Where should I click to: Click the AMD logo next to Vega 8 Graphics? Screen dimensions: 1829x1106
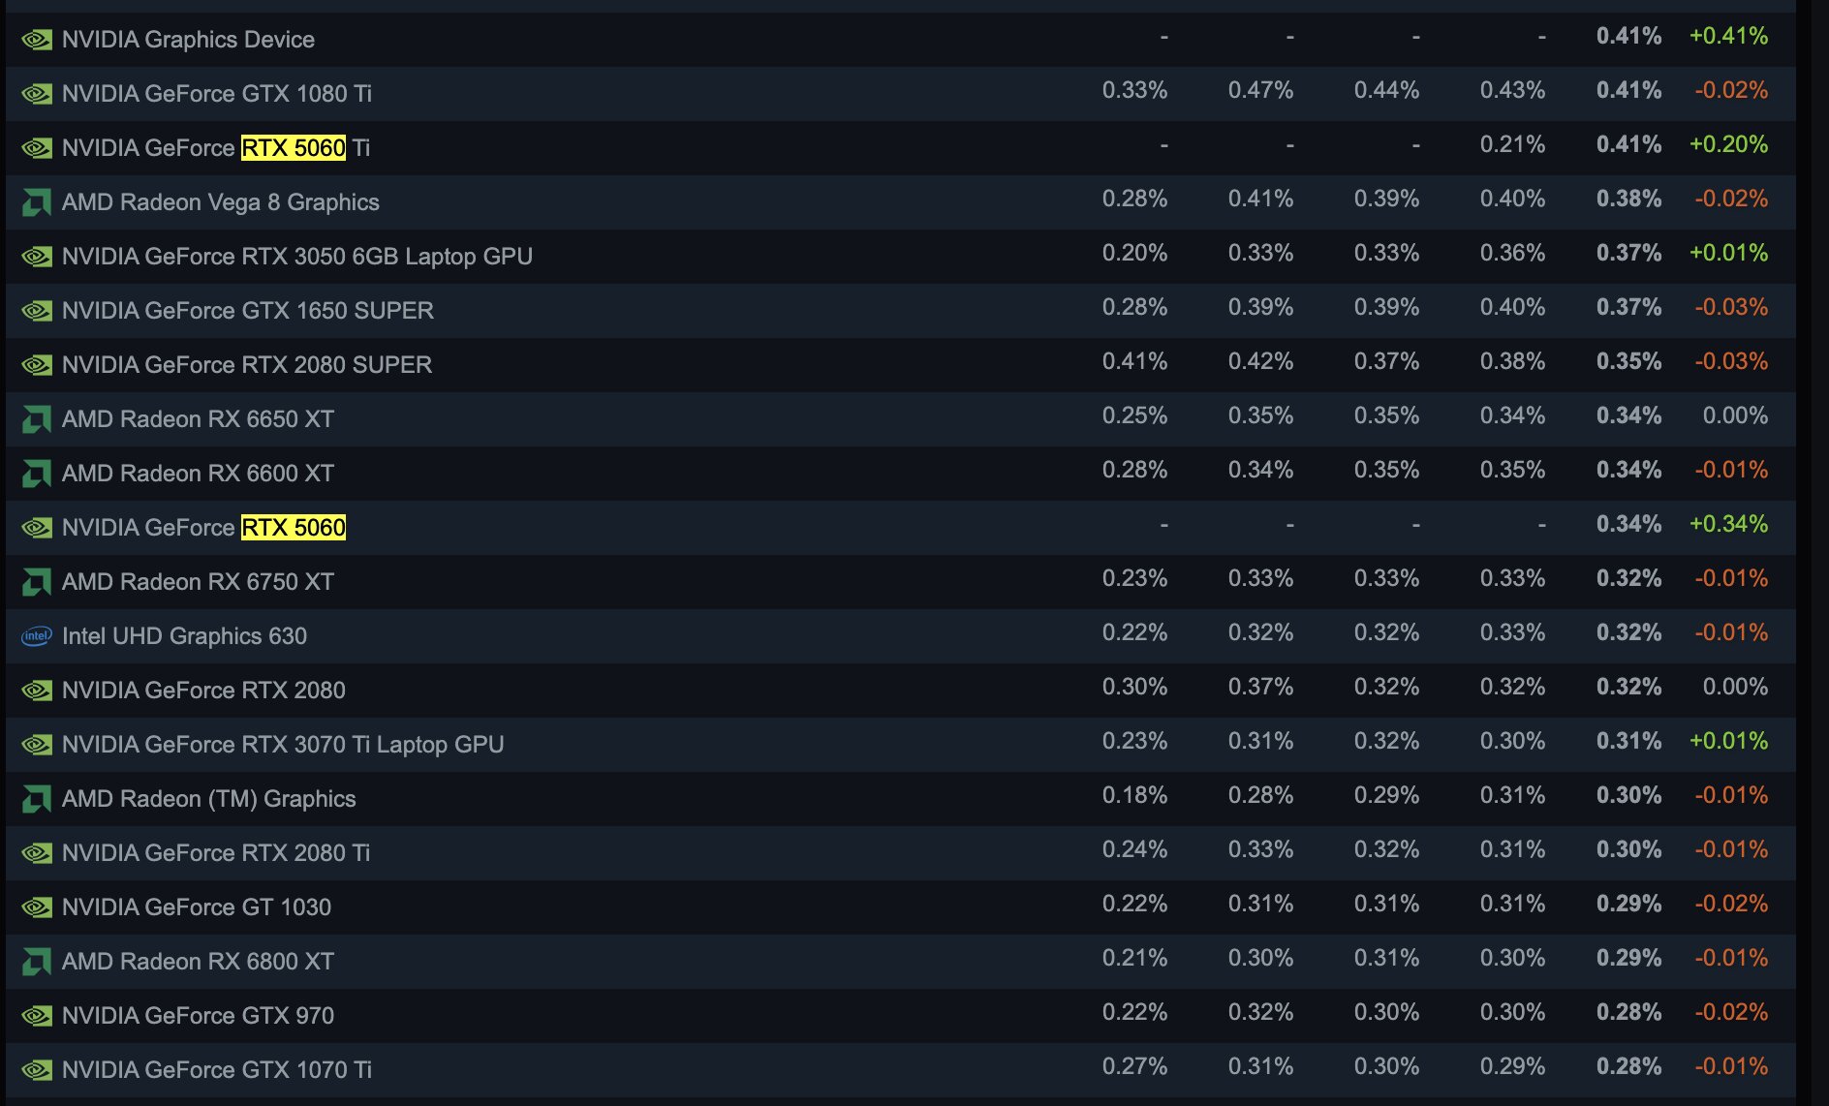(x=37, y=202)
